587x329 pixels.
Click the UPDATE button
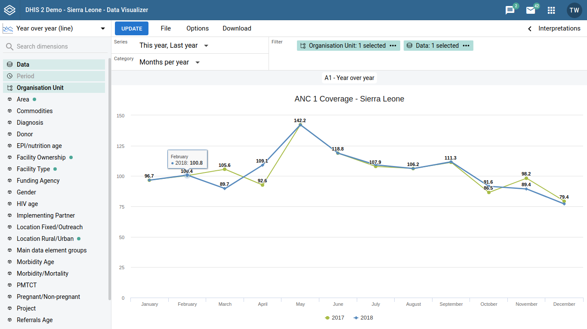[132, 28]
